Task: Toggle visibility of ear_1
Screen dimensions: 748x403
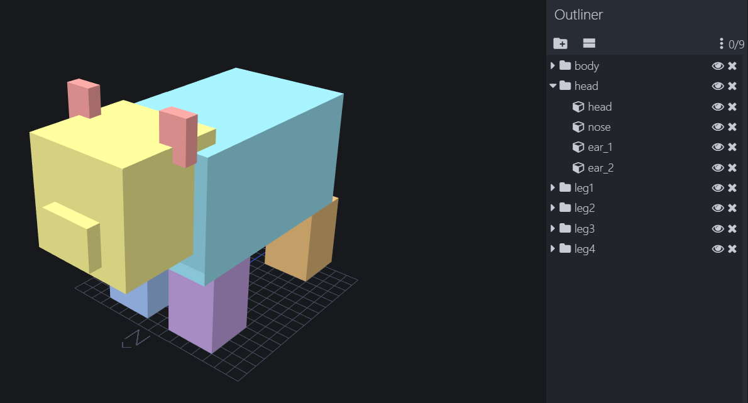Action: 717,147
